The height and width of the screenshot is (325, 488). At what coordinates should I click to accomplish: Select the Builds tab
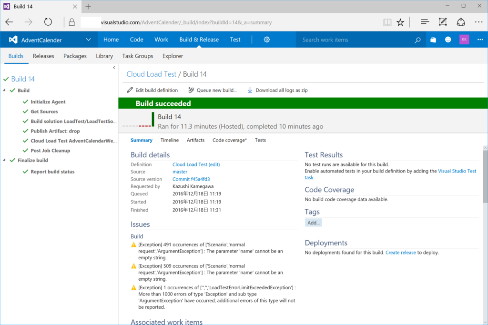16,56
